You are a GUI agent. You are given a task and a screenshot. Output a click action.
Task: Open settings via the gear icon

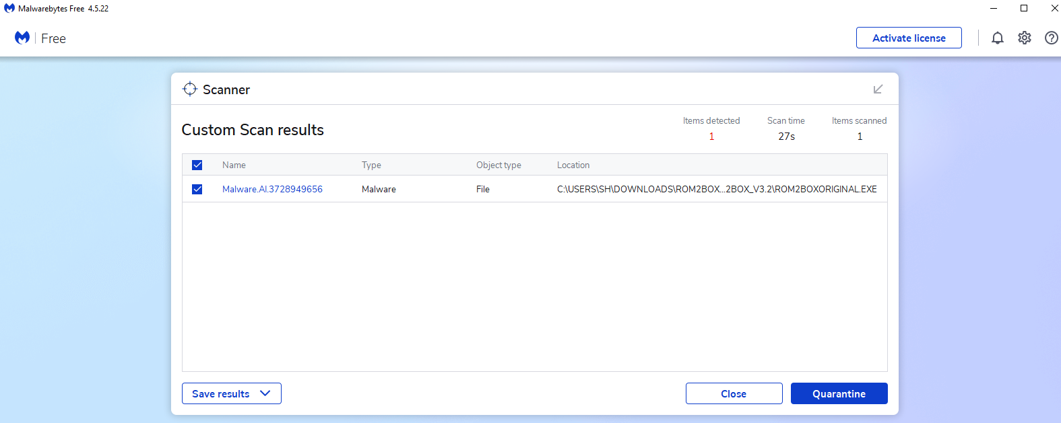pyautogui.click(x=1025, y=38)
